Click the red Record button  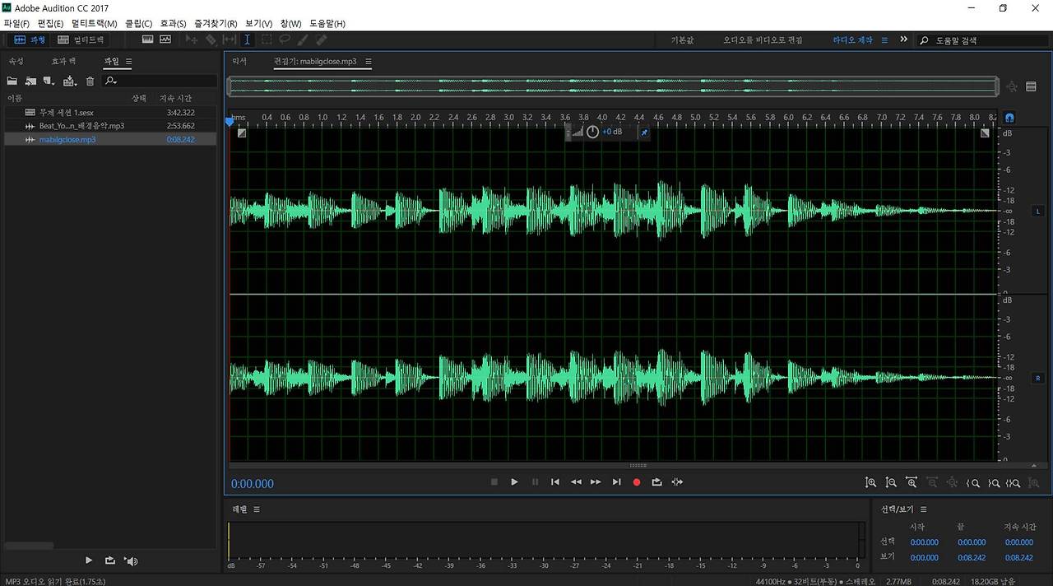tap(636, 482)
